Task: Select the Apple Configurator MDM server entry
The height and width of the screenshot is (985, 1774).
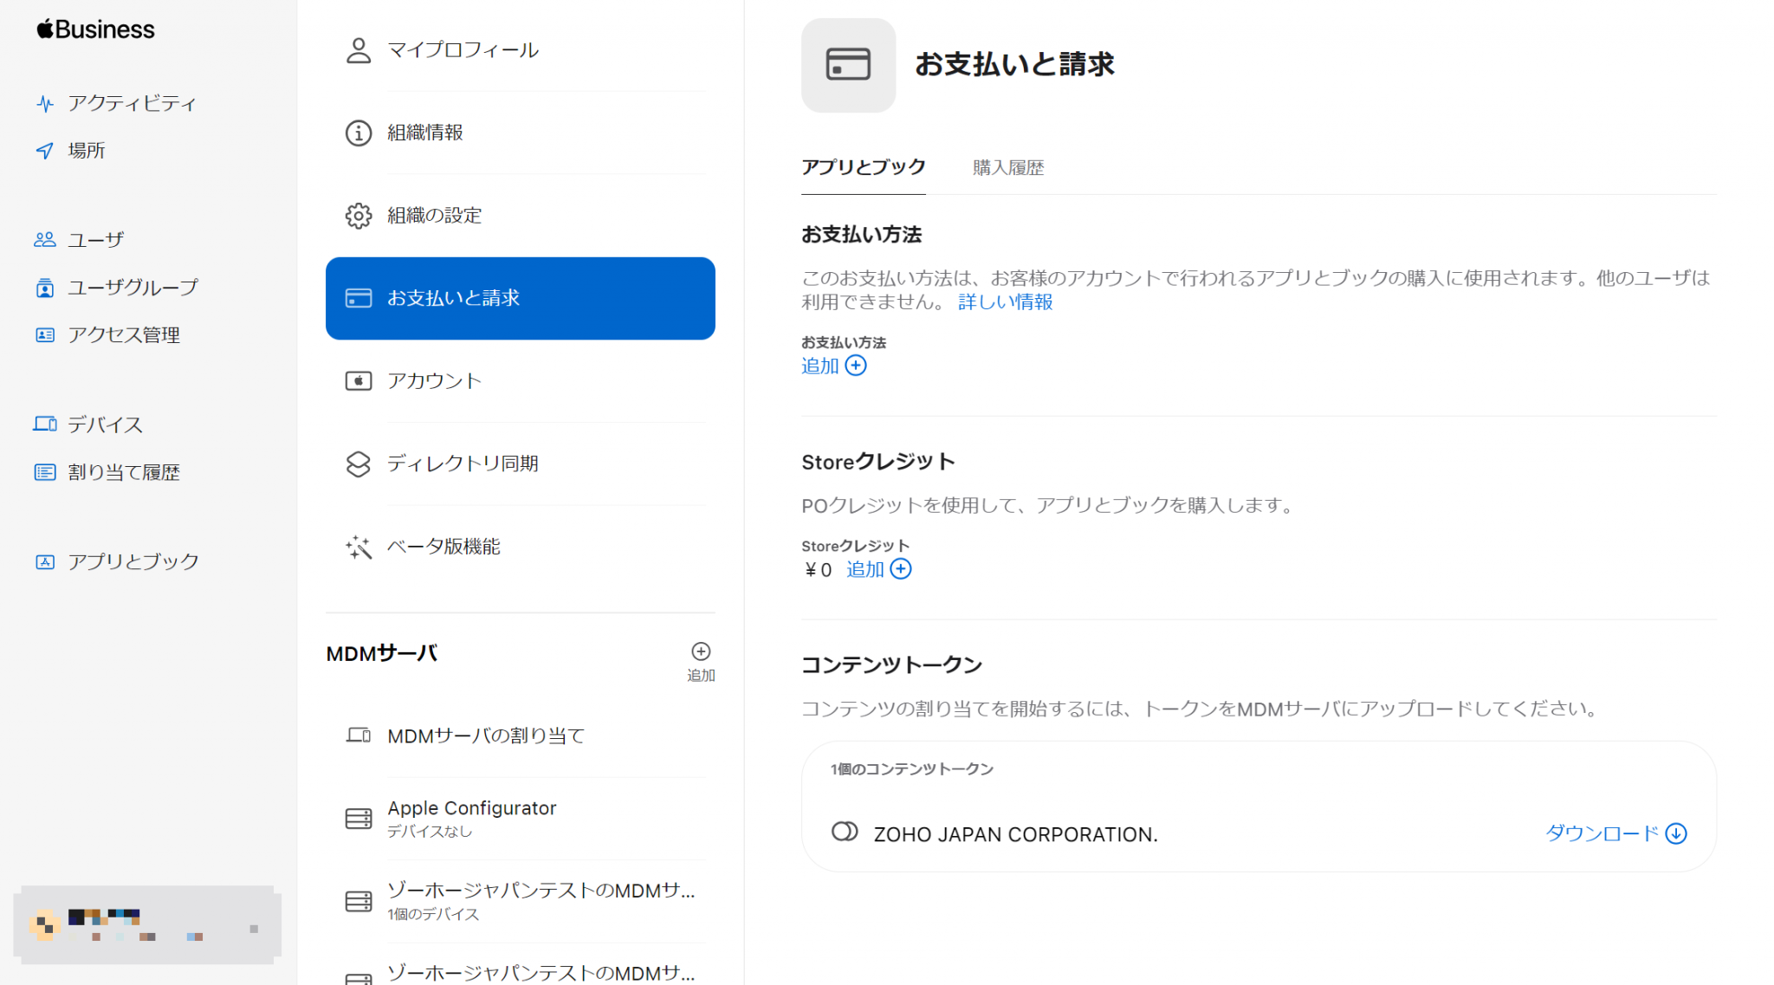Action: tap(472, 808)
